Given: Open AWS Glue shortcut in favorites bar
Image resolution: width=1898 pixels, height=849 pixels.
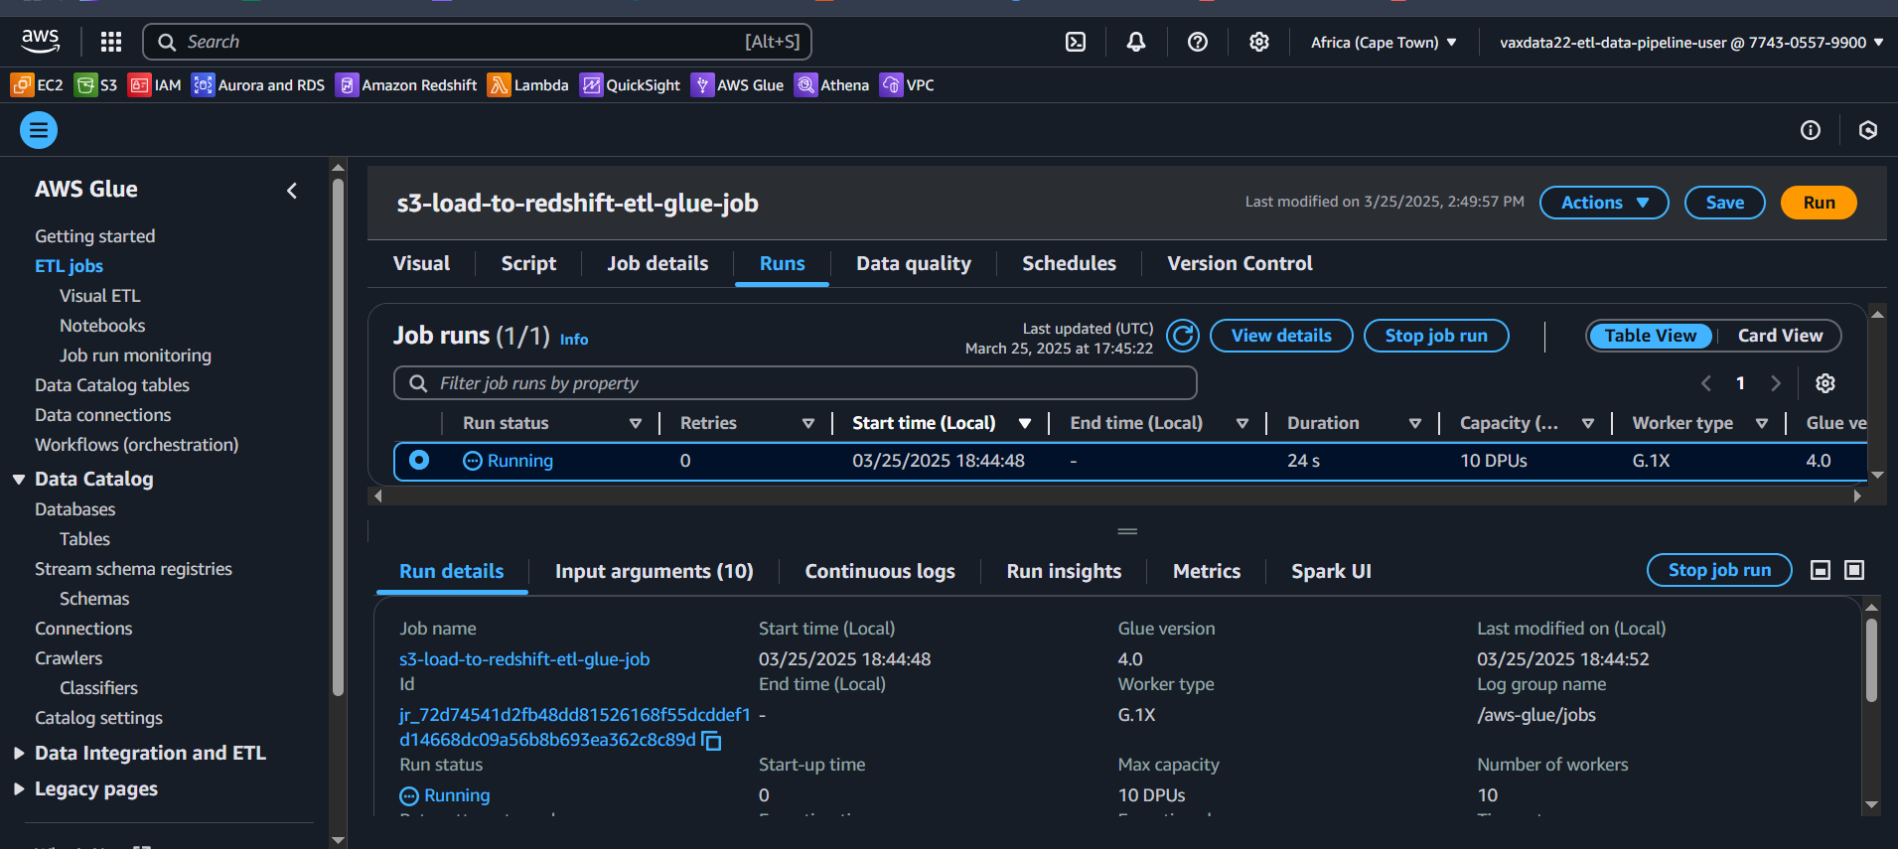Looking at the screenshot, I should 738,85.
